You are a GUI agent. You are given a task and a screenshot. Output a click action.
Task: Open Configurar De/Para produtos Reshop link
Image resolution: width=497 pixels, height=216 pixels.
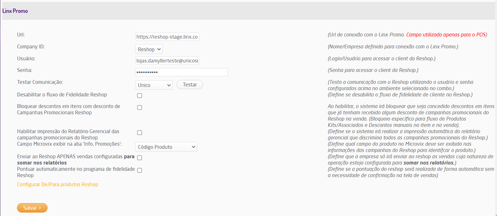58,185
